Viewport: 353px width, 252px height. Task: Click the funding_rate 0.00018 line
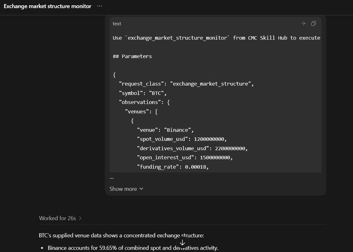(x=173, y=167)
